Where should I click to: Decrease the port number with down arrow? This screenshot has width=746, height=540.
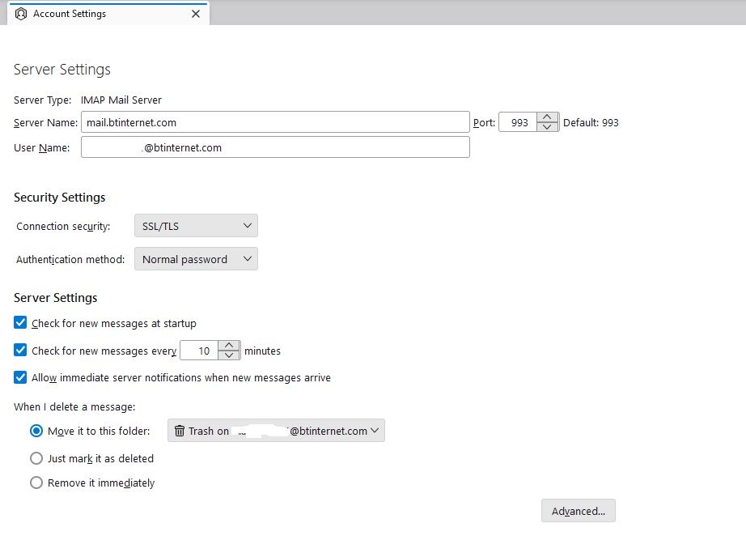pyautogui.click(x=548, y=127)
